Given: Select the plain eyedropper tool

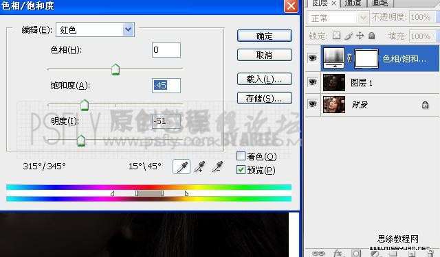Looking at the screenshot, I should [x=181, y=167].
